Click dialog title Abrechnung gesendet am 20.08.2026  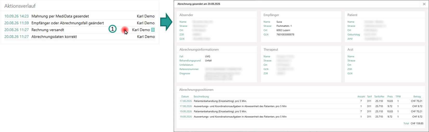point(199,4)
